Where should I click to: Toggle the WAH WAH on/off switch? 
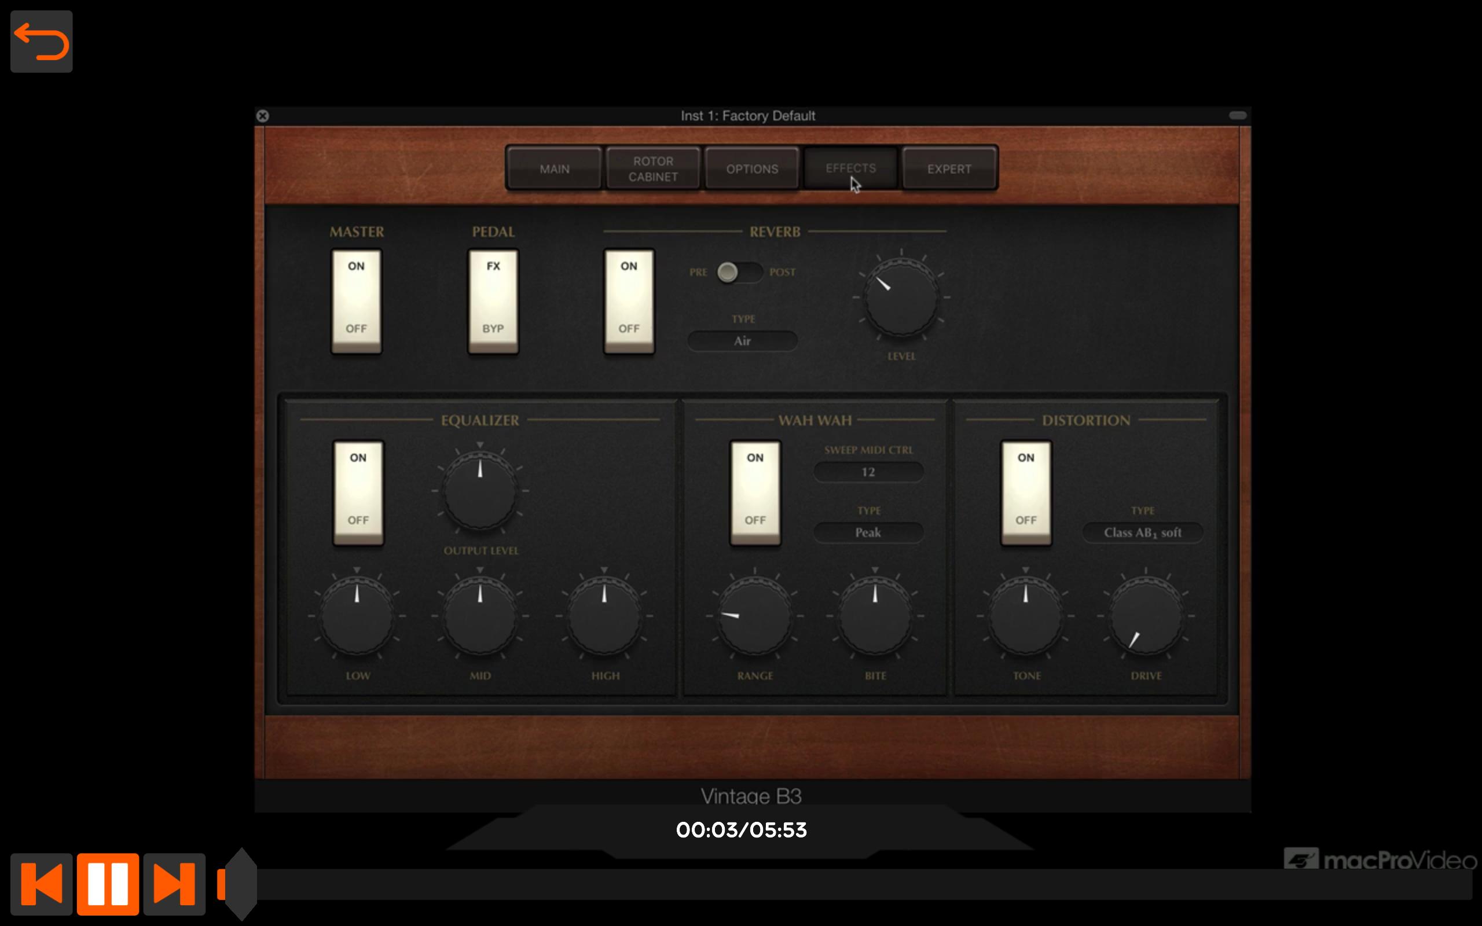755,493
